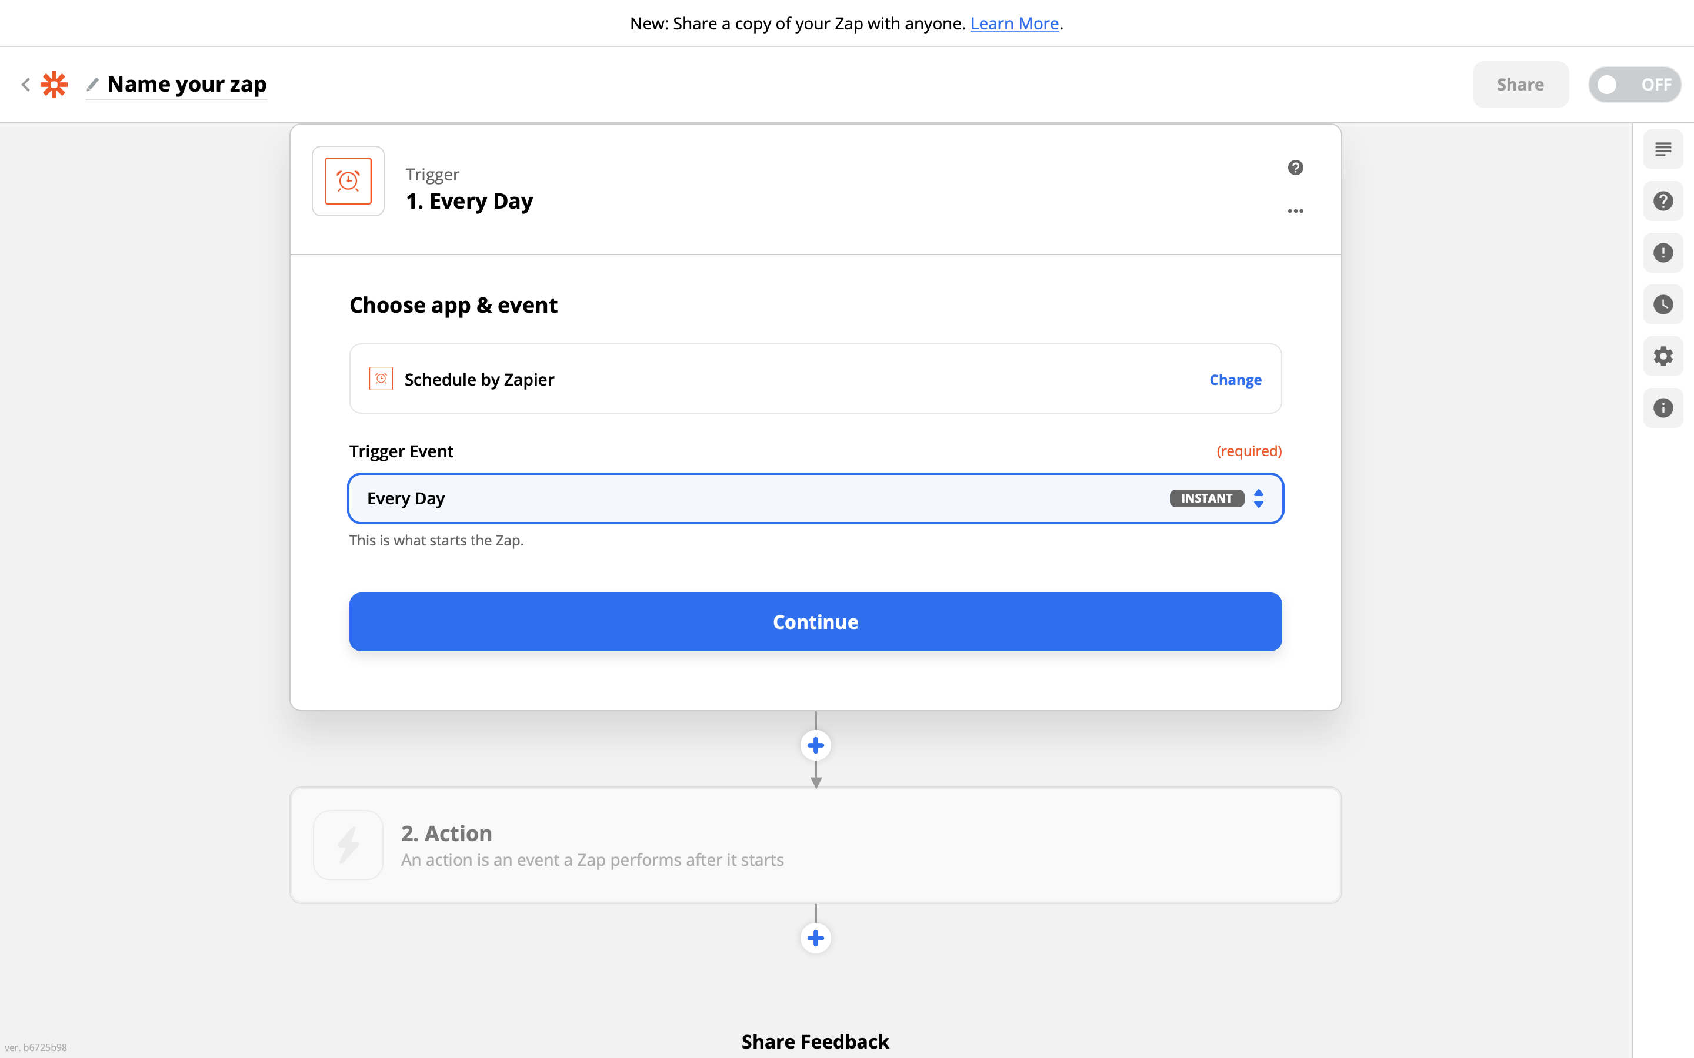
Task: Open the trigger step help question mark
Action: coord(1295,168)
